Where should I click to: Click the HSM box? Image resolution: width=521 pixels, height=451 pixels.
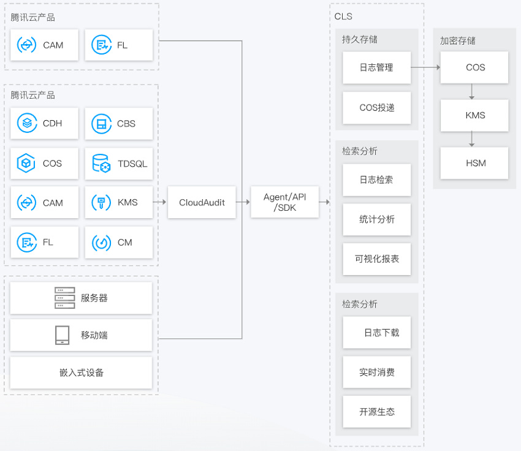pyautogui.click(x=474, y=163)
